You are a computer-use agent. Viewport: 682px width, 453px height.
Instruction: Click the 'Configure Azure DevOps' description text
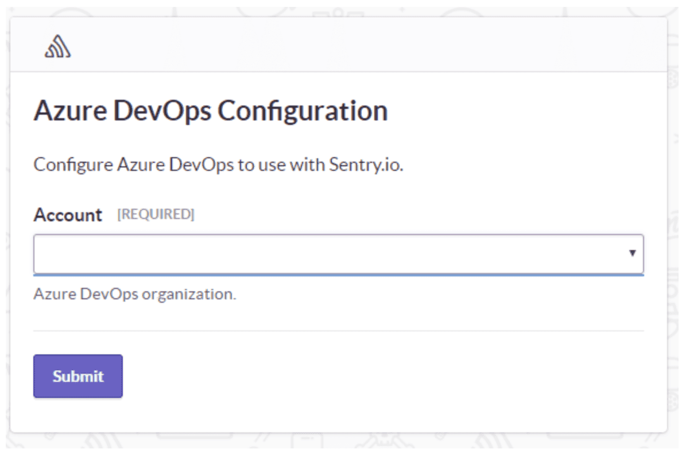tap(133, 165)
